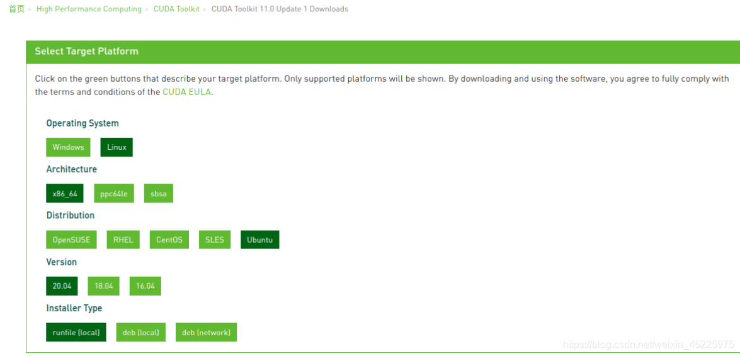Choose deb (local) installer type
The image size is (740, 356).
140,333
